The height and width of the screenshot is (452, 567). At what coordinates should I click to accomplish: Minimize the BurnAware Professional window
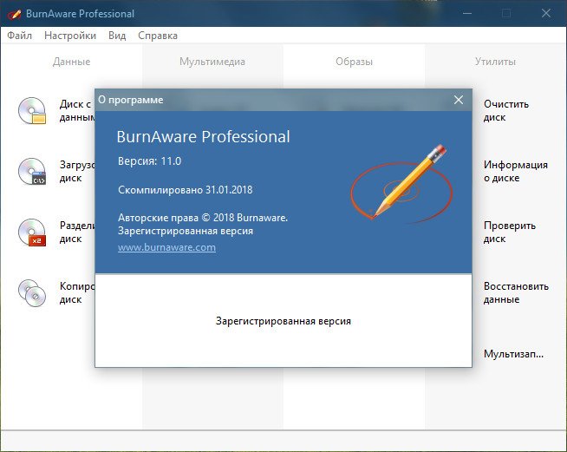pyautogui.click(x=467, y=14)
